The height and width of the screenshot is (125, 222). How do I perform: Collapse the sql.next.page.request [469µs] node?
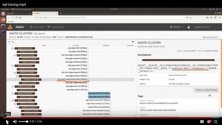point(15,73)
